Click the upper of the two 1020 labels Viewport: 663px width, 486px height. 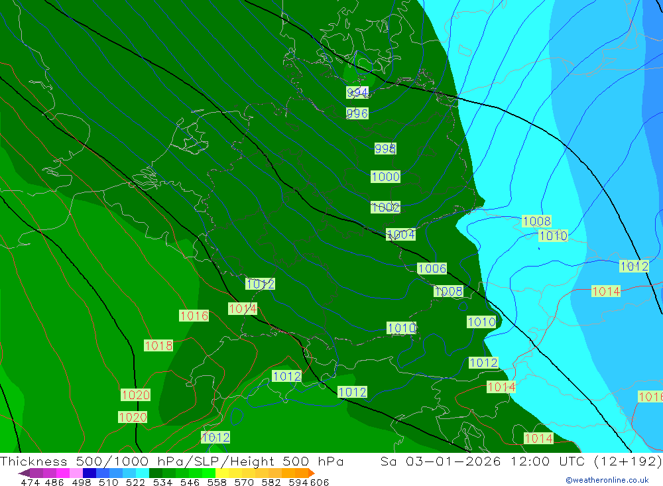point(136,395)
